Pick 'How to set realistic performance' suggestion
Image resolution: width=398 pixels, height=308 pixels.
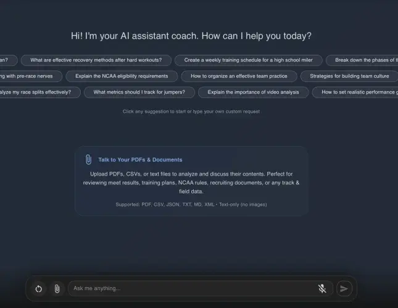pyautogui.click(x=355, y=92)
